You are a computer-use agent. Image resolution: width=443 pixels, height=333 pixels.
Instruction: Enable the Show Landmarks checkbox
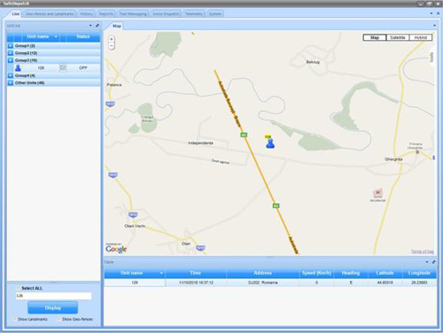click(x=14, y=319)
